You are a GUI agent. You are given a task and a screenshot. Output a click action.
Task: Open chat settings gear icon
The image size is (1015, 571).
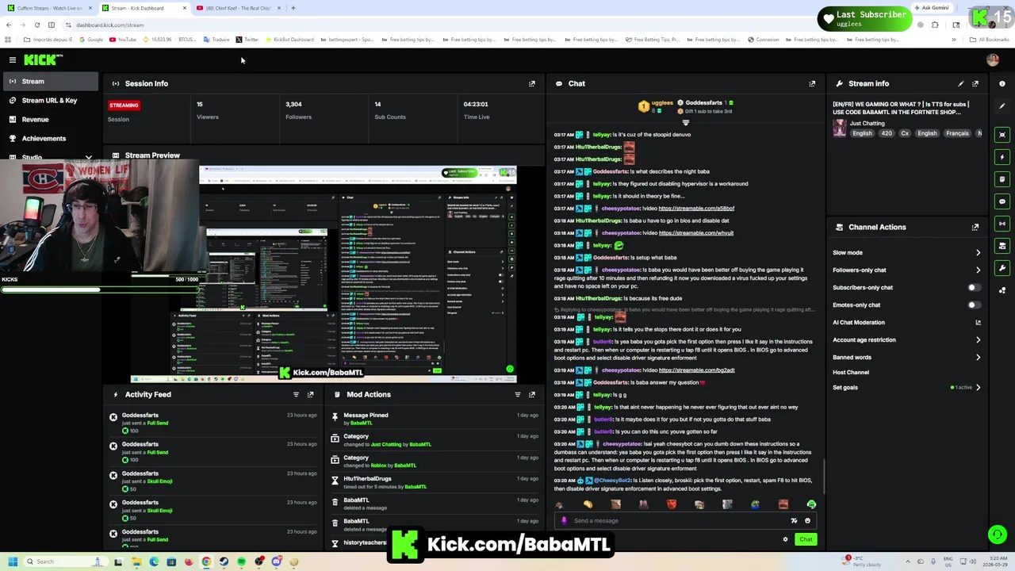[785, 539]
